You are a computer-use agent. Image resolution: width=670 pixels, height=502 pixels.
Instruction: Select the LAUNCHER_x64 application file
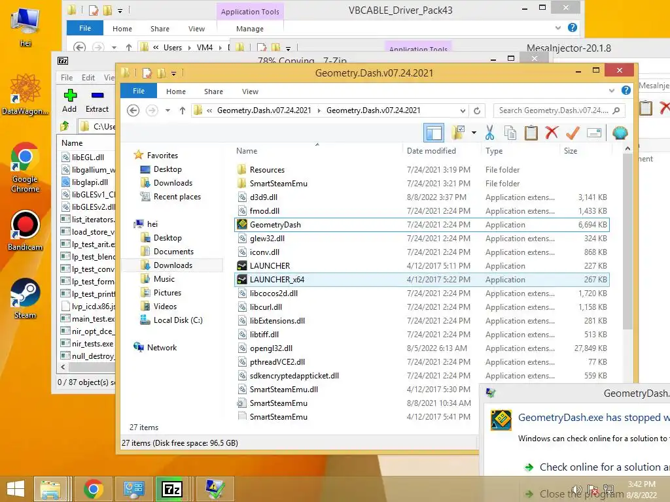pyautogui.click(x=422, y=280)
